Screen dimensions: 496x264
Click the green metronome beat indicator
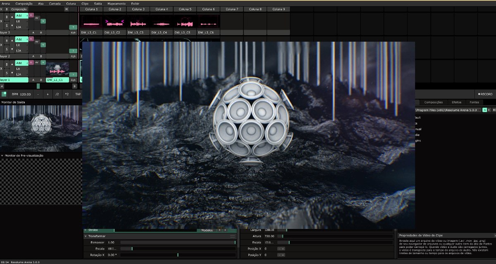click(x=4, y=94)
